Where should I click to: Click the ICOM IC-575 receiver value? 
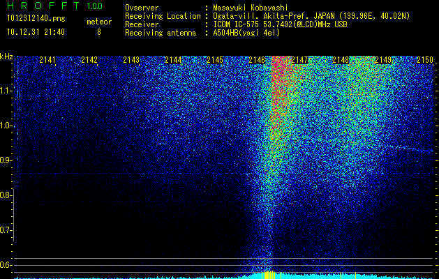(x=280, y=24)
